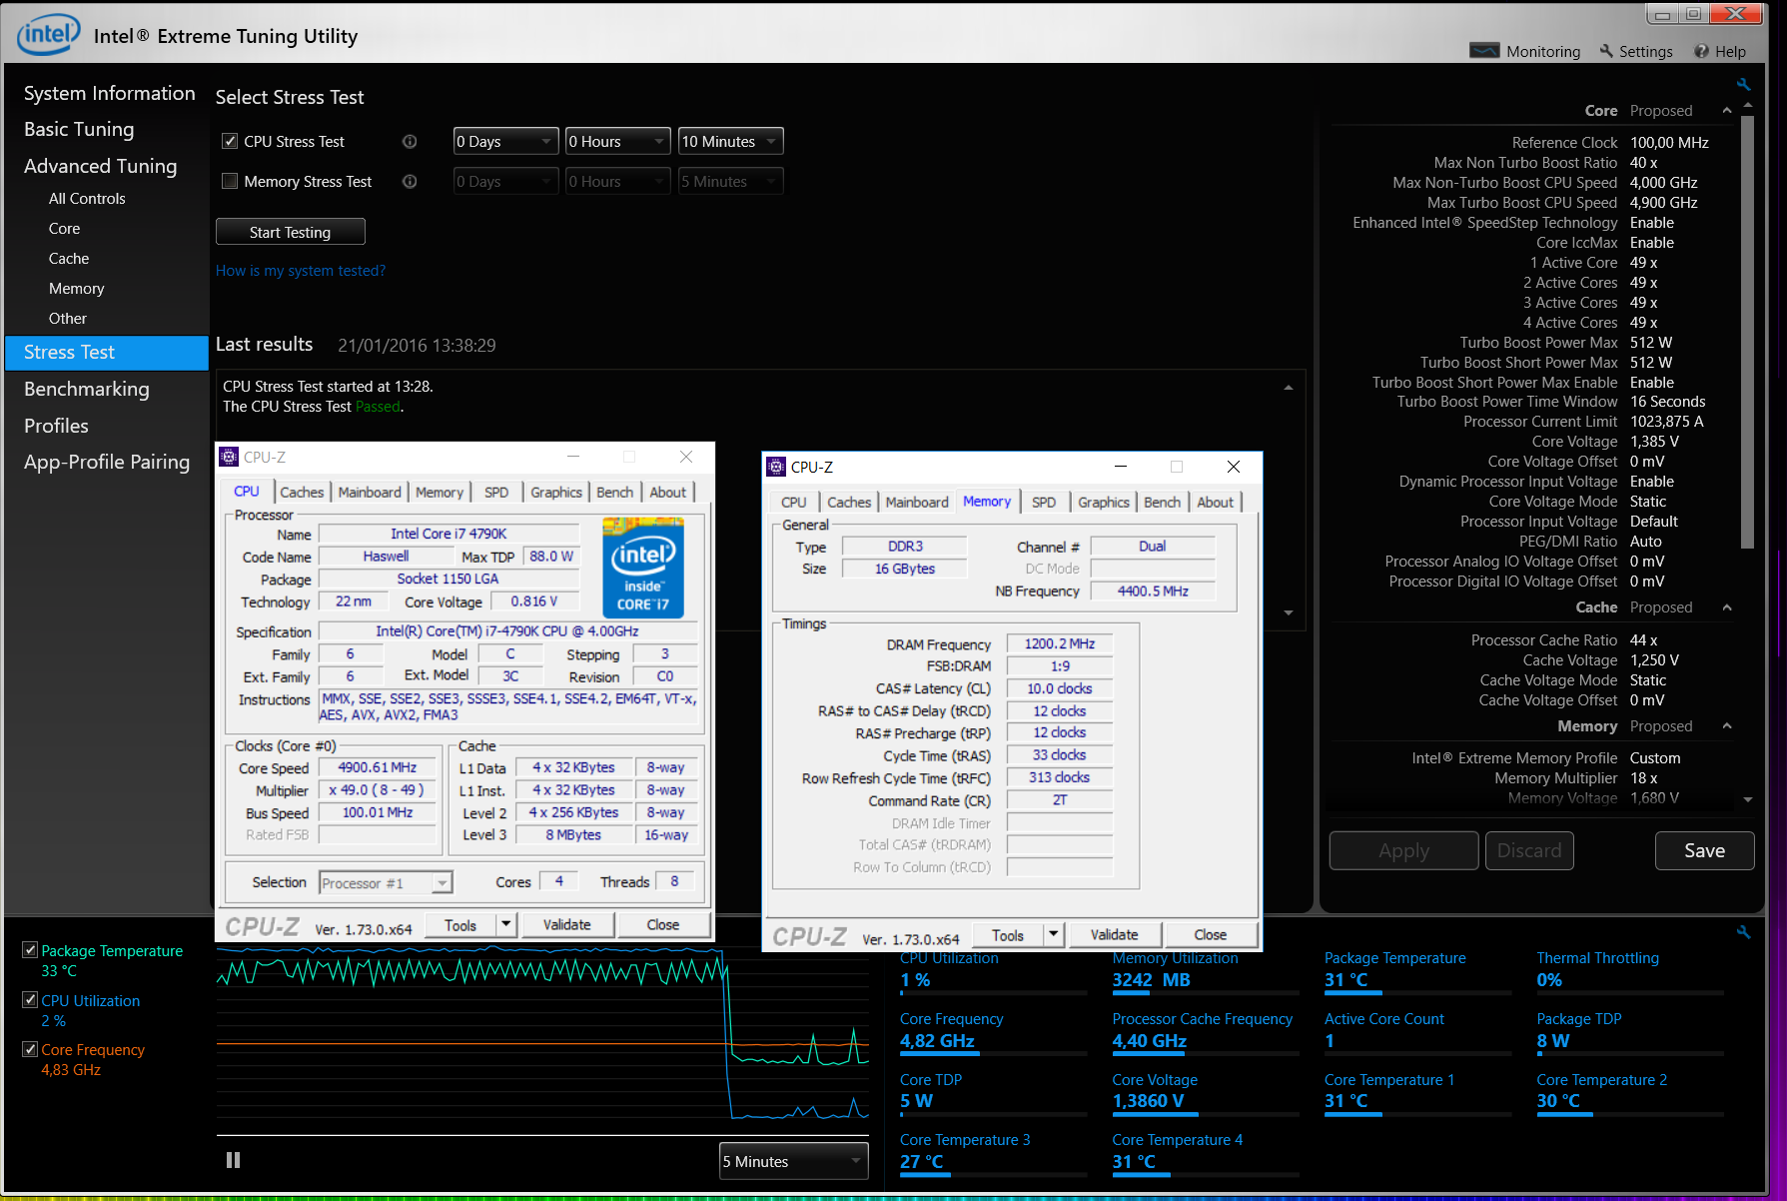Select the Memory Multiplier value 18 x
The image size is (1787, 1201).
[x=1644, y=778]
